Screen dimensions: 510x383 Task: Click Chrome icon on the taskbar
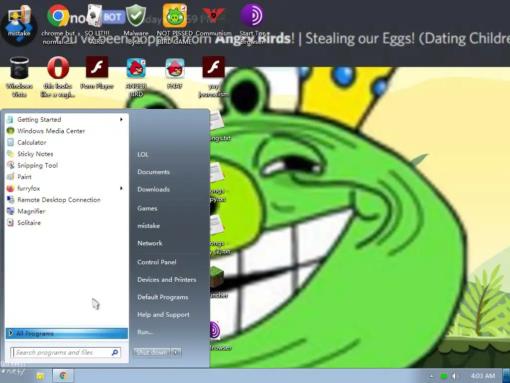pos(63,376)
